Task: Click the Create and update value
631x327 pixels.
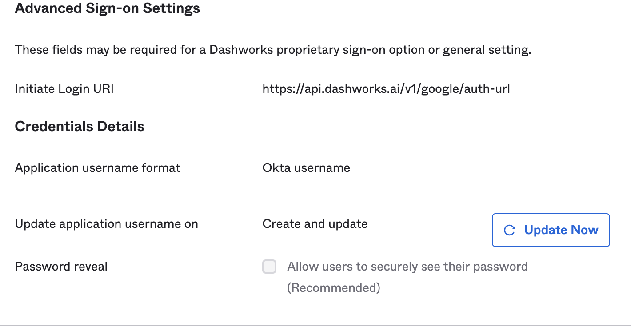Action: coord(315,224)
